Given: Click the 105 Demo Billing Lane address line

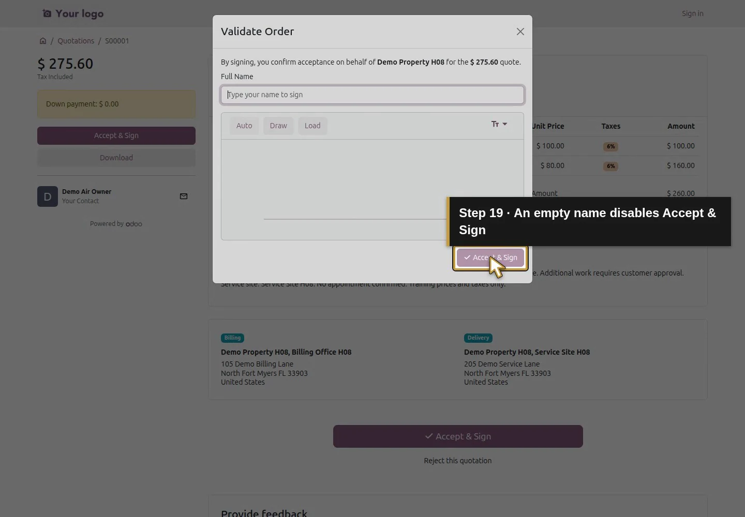Looking at the screenshot, I should pos(257,364).
